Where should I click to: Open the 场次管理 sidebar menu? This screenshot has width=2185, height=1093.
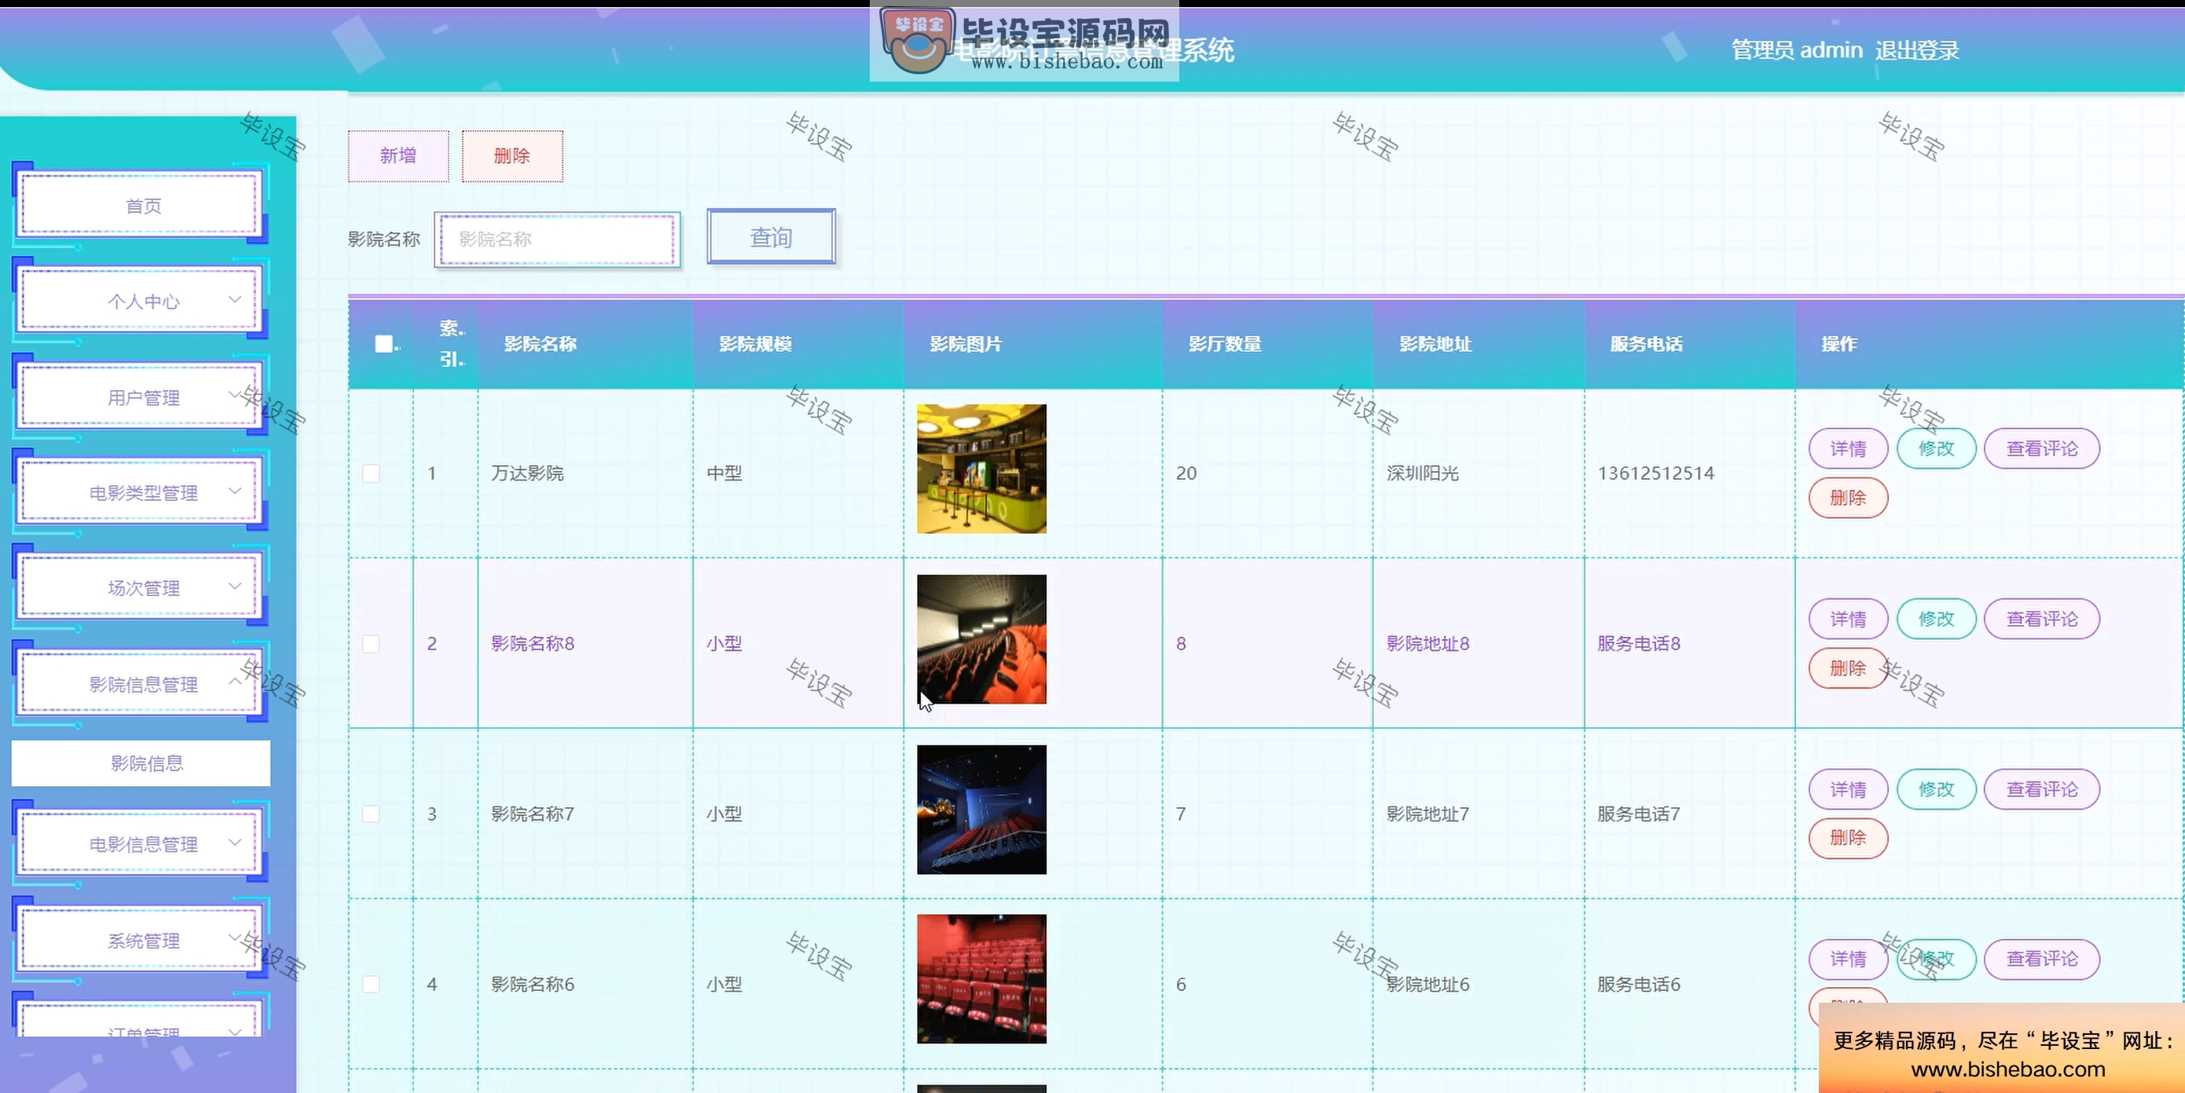(x=141, y=587)
